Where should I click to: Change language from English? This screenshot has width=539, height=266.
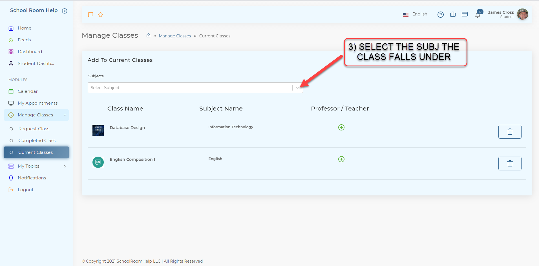(415, 14)
